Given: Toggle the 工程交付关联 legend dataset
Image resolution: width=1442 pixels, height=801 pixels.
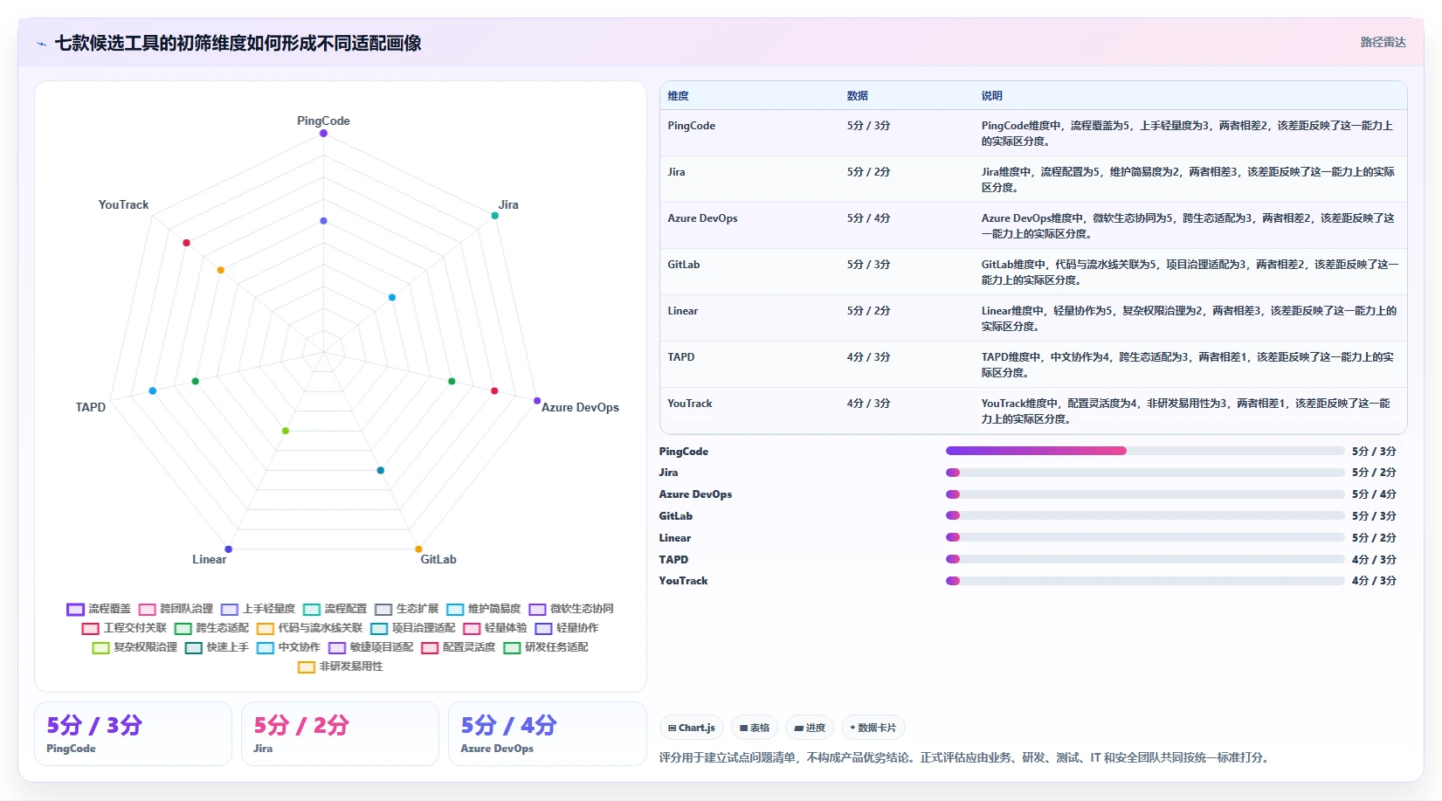Looking at the screenshot, I should [x=124, y=628].
